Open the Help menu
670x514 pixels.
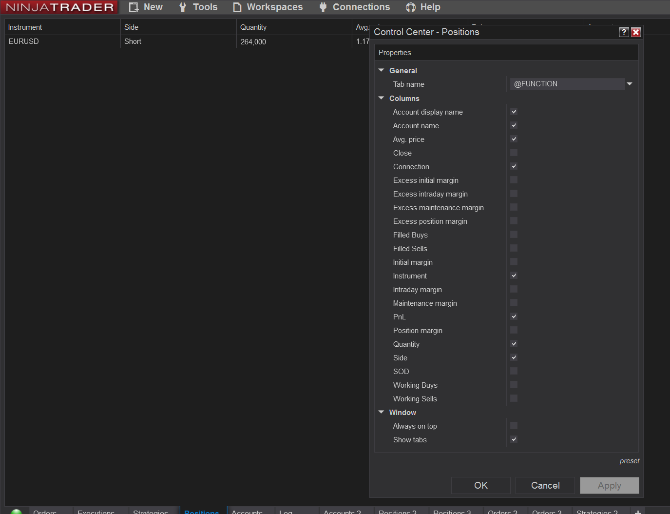(x=423, y=7)
